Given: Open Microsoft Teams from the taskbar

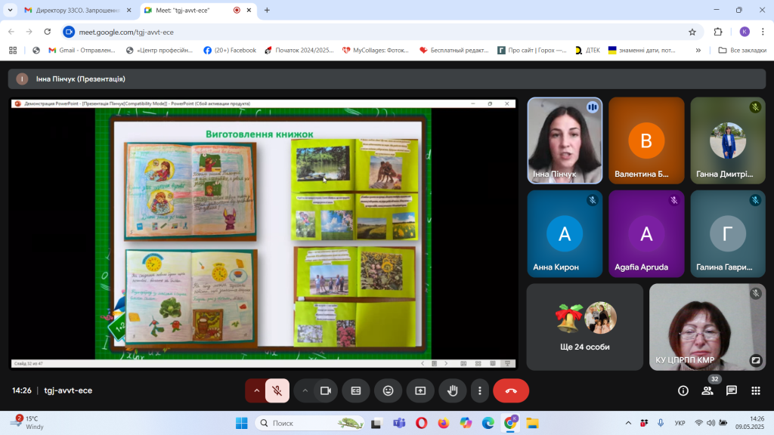Looking at the screenshot, I should [399, 423].
